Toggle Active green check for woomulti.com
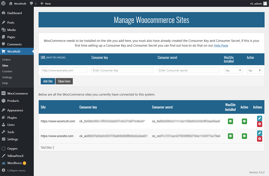The height and width of the screenshot is (176, 269). (244, 121)
